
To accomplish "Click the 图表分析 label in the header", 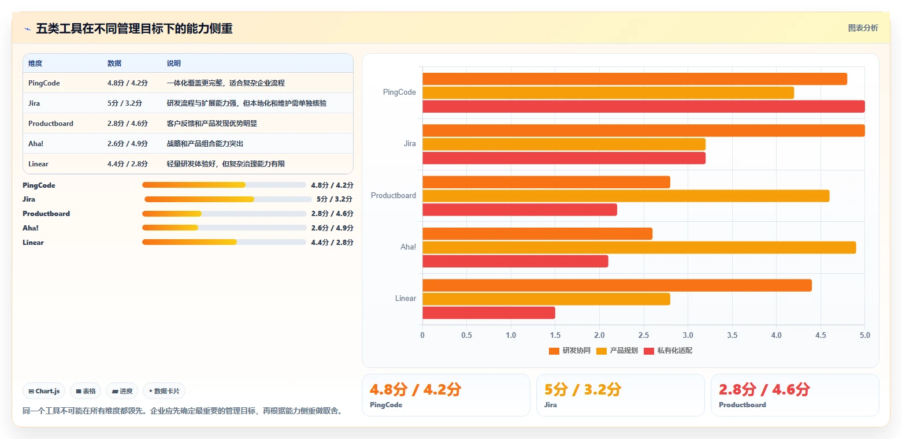I will (863, 28).
